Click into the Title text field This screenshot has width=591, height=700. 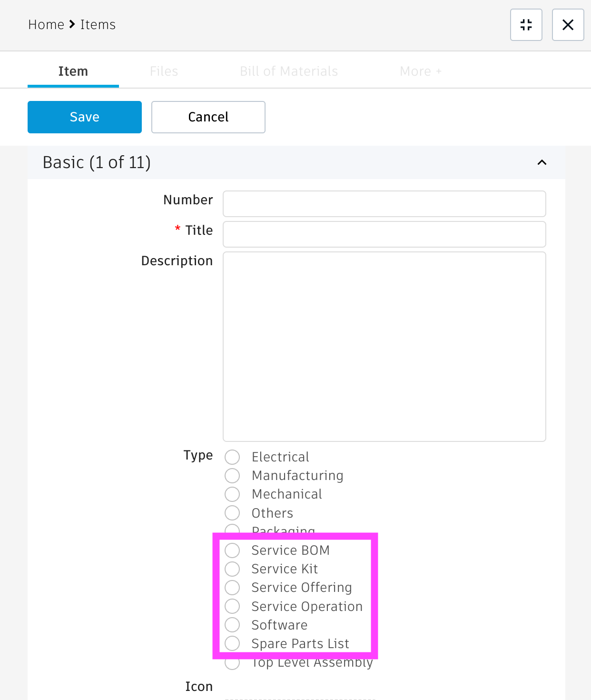pos(384,234)
